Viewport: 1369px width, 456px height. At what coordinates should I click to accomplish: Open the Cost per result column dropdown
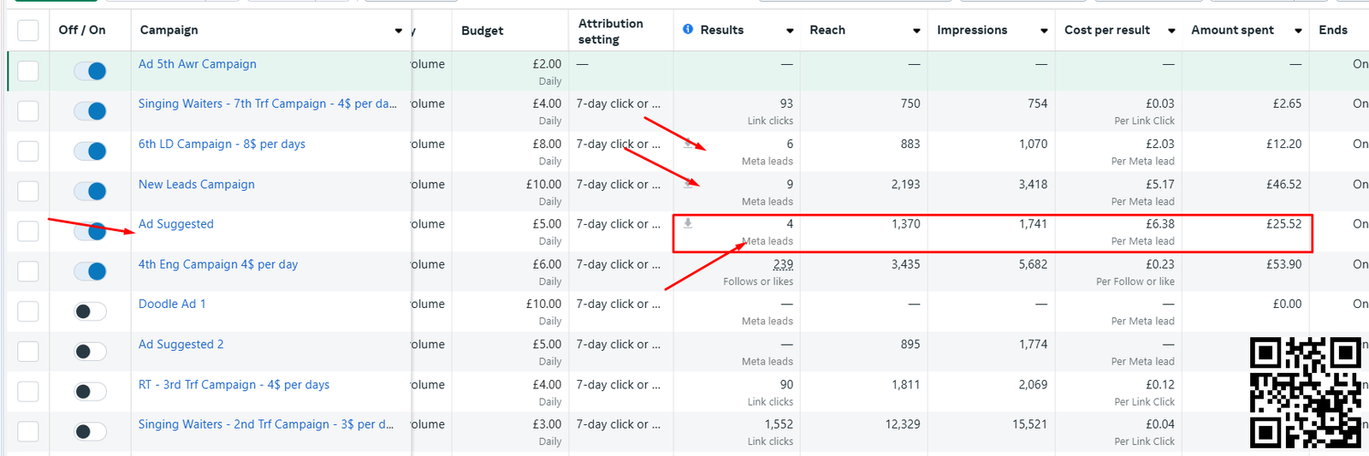tap(1171, 31)
